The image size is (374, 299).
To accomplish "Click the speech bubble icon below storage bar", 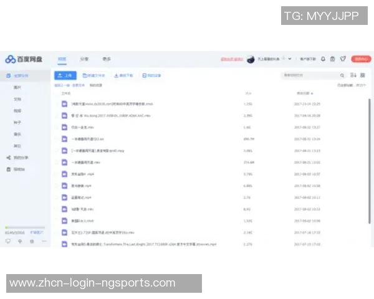I will 8,241.
